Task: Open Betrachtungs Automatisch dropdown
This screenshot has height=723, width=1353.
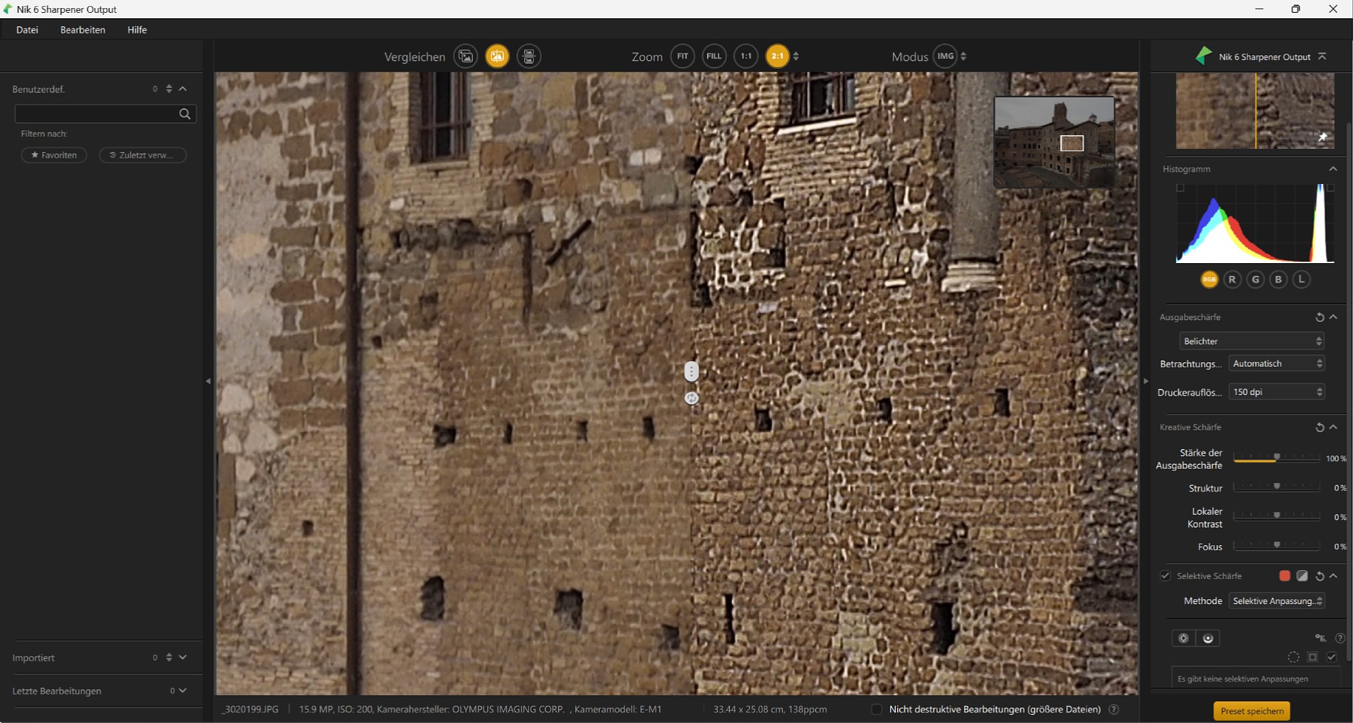Action: click(x=1276, y=364)
